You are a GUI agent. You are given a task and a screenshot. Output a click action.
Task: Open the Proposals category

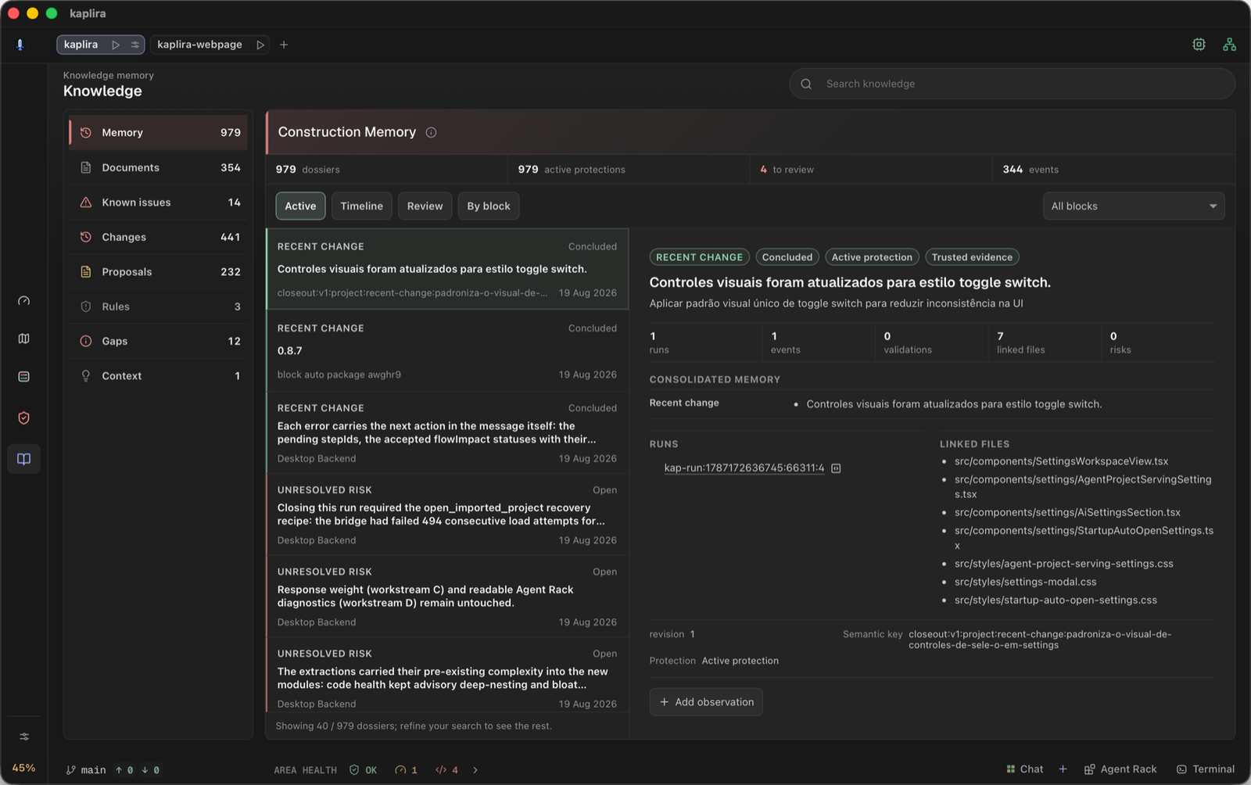point(159,272)
